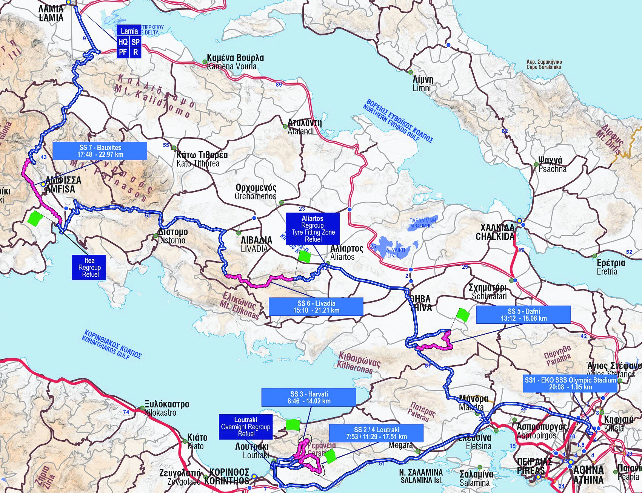Select the SS 7 - Bauxites stage label
The image size is (642, 493).
point(100,151)
